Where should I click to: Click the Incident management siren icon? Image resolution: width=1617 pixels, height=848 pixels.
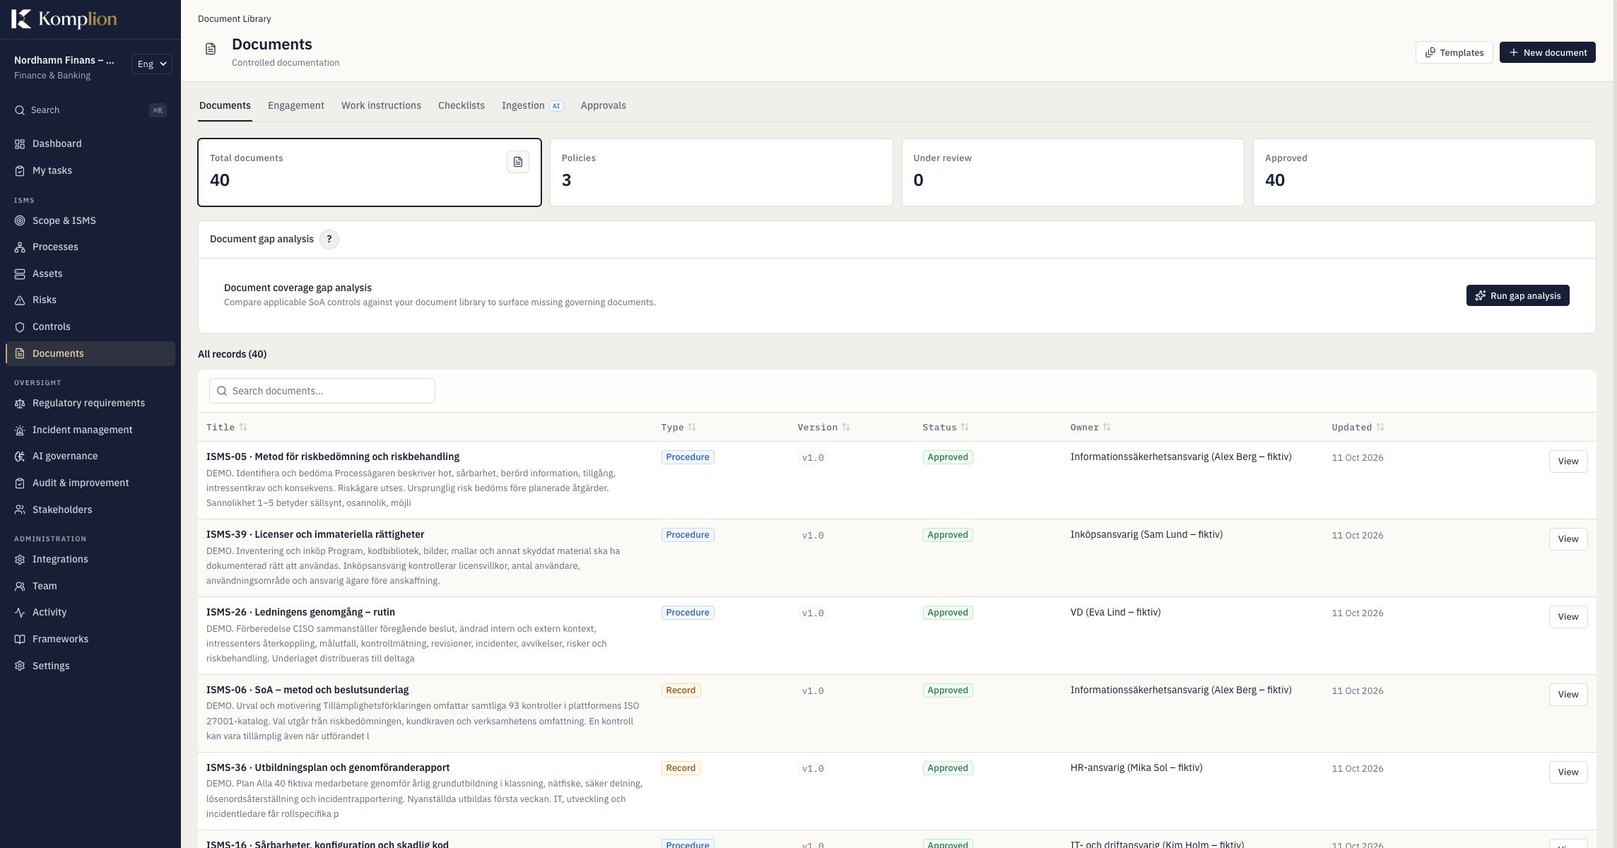tap(20, 430)
